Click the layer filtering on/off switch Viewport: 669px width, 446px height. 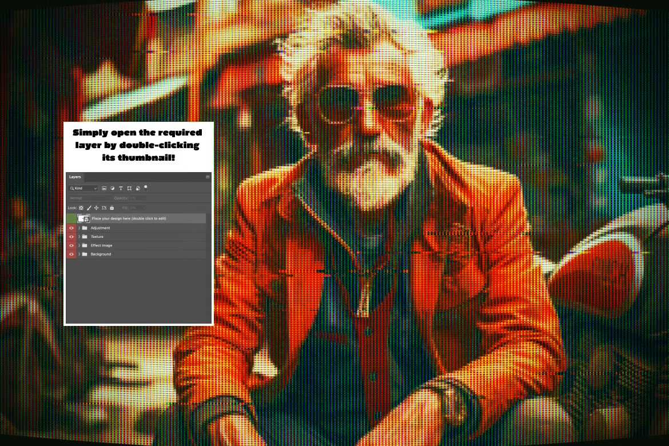point(146,187)
